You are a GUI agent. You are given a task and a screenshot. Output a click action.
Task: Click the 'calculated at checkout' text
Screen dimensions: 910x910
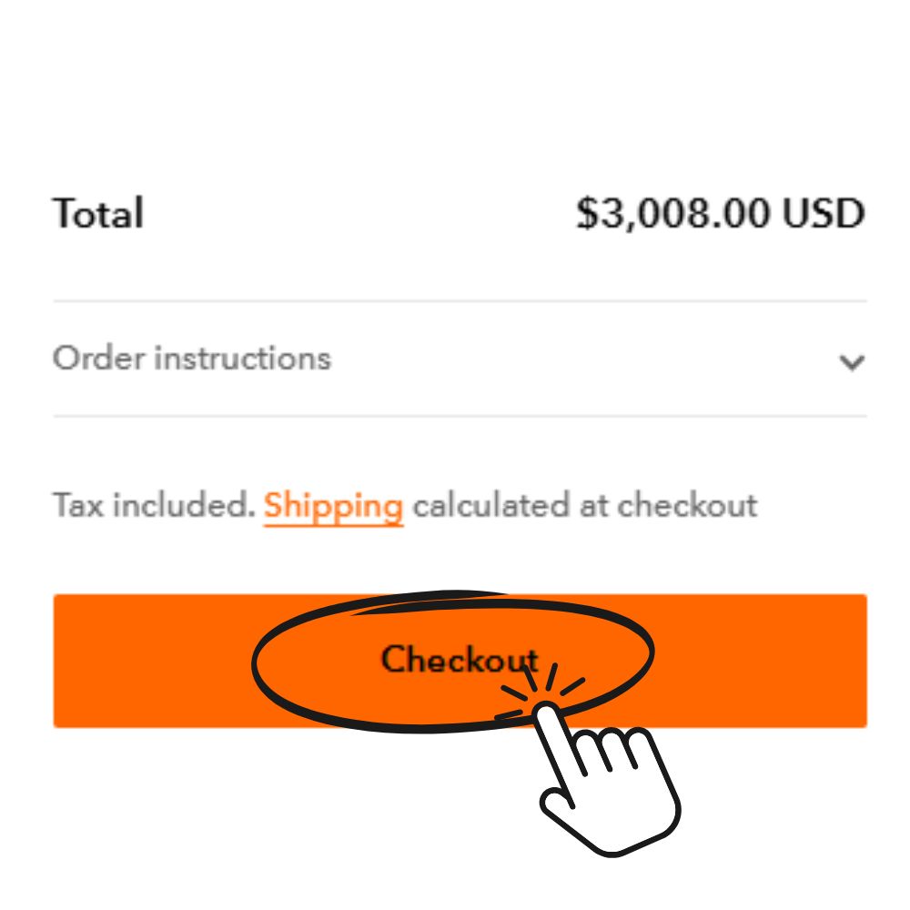(584, 506)
